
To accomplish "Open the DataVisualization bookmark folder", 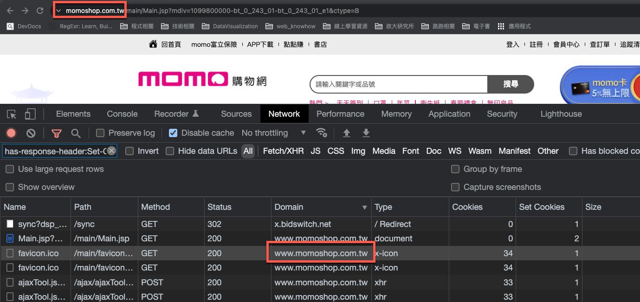I will pyautogui.click(x=230, y=26).
